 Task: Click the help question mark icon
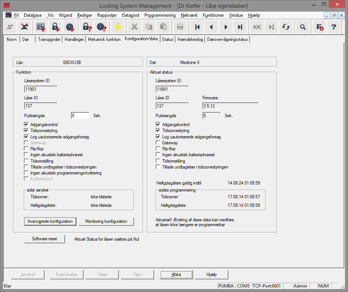334,27
